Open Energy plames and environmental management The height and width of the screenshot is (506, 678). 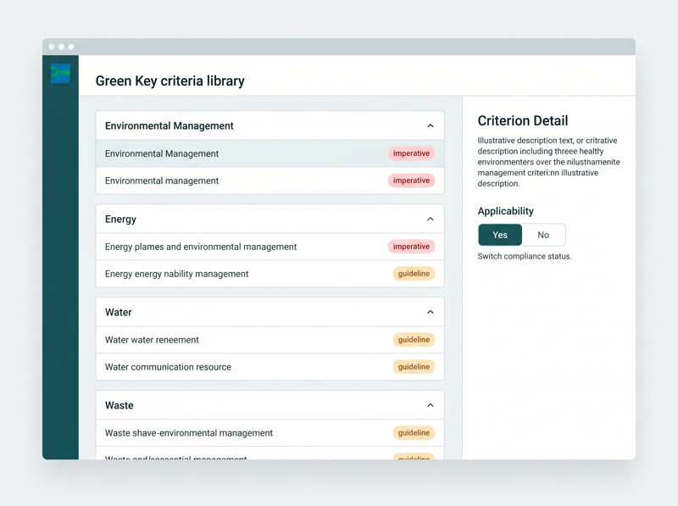point(270,247)
